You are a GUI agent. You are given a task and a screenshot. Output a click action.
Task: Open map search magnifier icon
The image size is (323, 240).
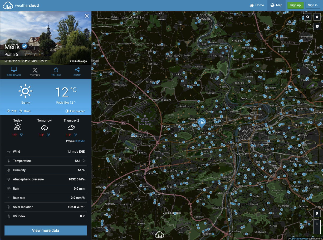click(308, 17)
